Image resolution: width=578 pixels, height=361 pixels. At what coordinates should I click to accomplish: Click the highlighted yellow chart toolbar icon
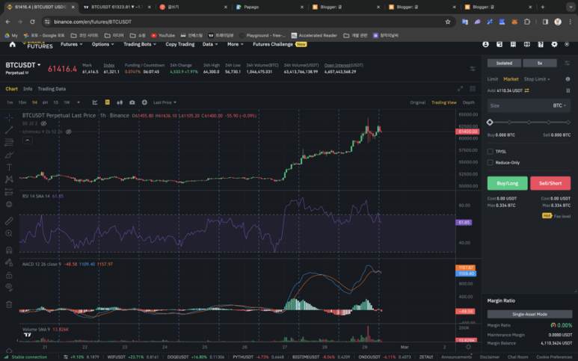pos(107,102)
